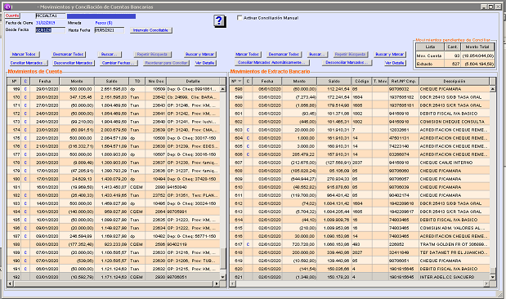Select row 188 with detail 90402119
Viewport: 506px width, 299px height.
click(x=114, y=244)
